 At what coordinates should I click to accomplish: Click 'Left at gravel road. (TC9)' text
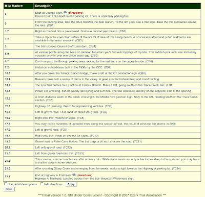(x=51, y=130)
